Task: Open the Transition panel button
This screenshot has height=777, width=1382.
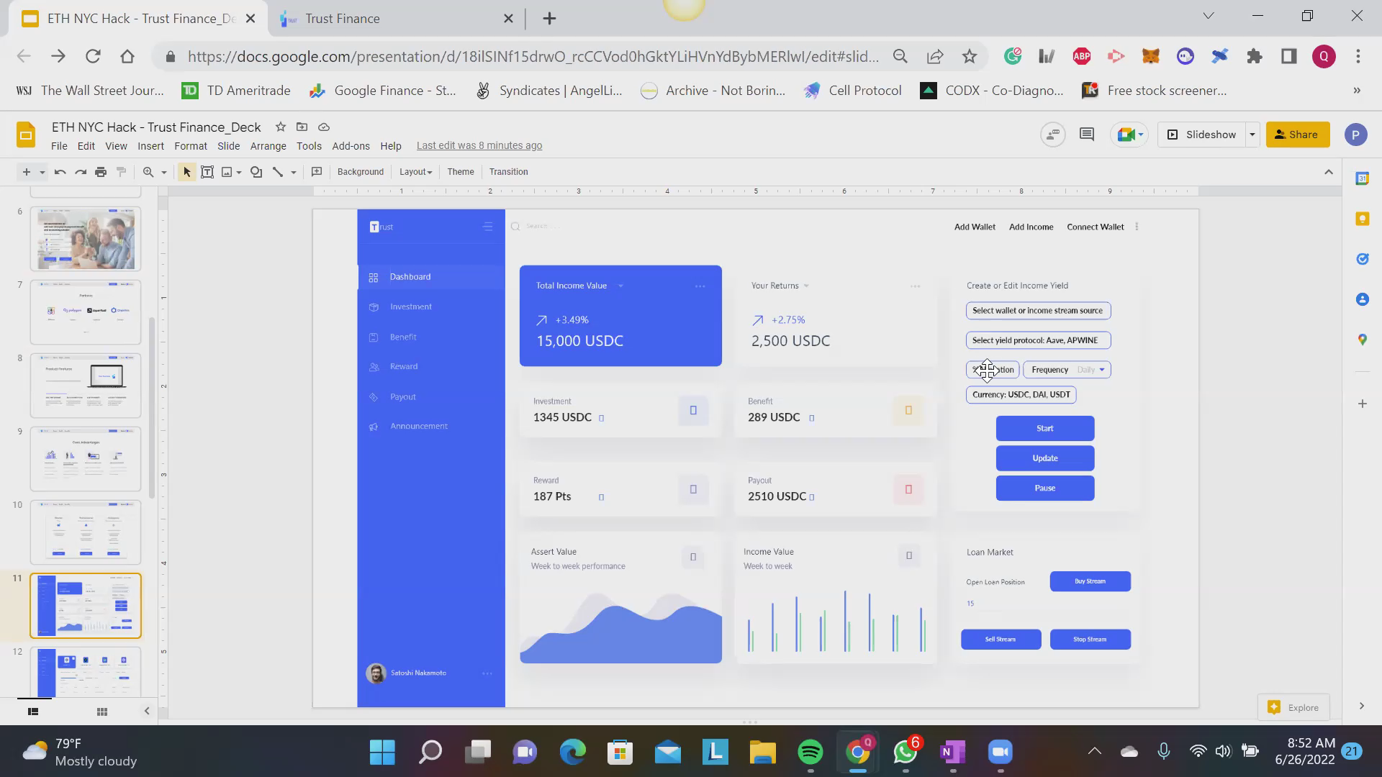Action: (x=509, y=172)
